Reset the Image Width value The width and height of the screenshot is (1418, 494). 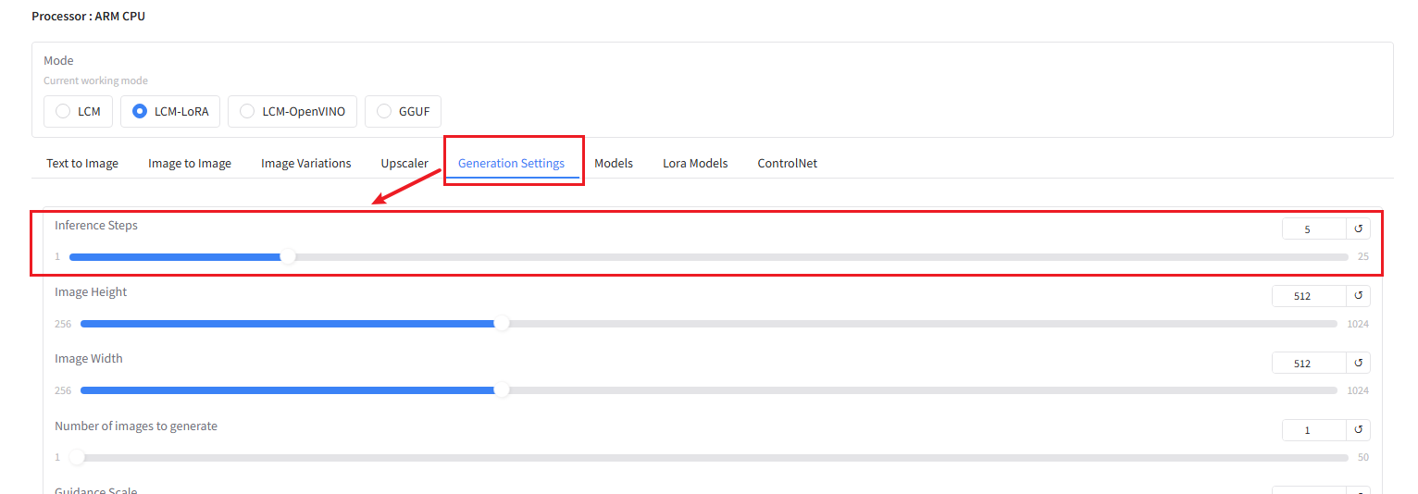pyautogui.click(x=1358, y=364)
